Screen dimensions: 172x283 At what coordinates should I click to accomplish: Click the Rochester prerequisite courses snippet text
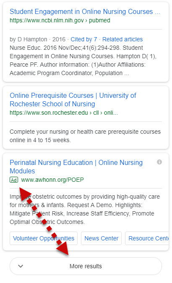point(85,136)
